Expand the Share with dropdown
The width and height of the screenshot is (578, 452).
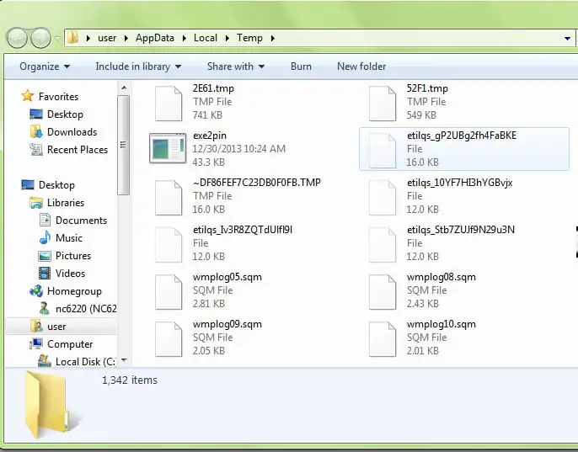(x=235, y=66)
